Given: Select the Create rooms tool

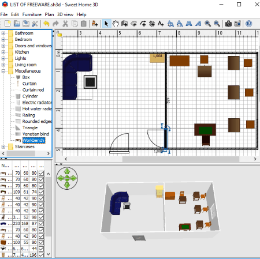Looking at the screenshot, I should tap(134, 24).
